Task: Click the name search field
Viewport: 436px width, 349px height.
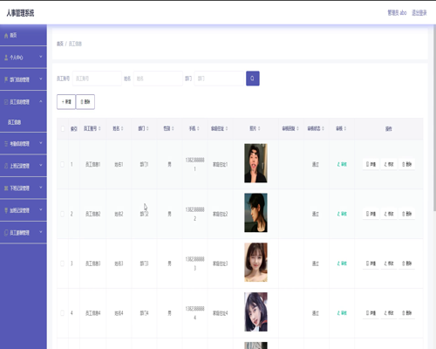Action: click(158, 79)
